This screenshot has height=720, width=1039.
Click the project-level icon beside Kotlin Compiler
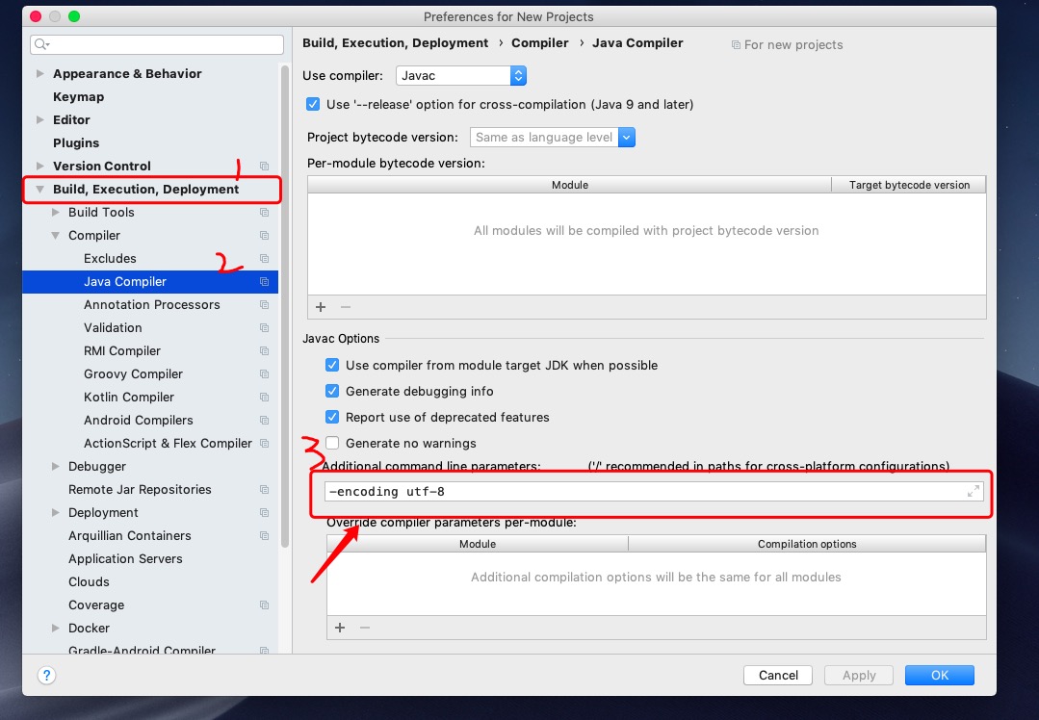coord(264,398)
